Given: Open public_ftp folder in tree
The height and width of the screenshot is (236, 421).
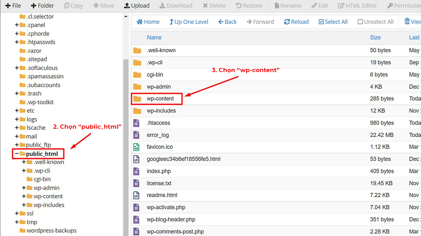Looking at the screenshot, I should (36, 145).
